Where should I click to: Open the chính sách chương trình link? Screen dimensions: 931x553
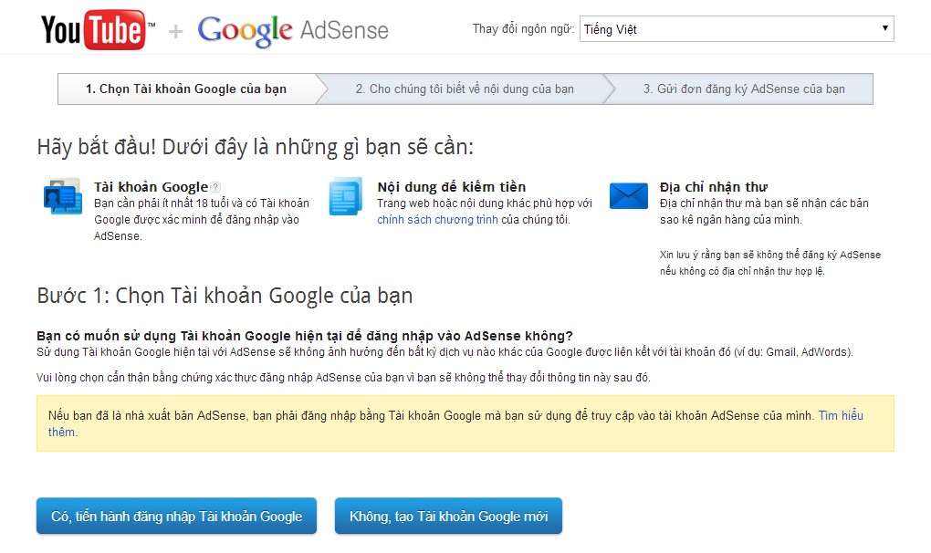(x=437, y=220)
